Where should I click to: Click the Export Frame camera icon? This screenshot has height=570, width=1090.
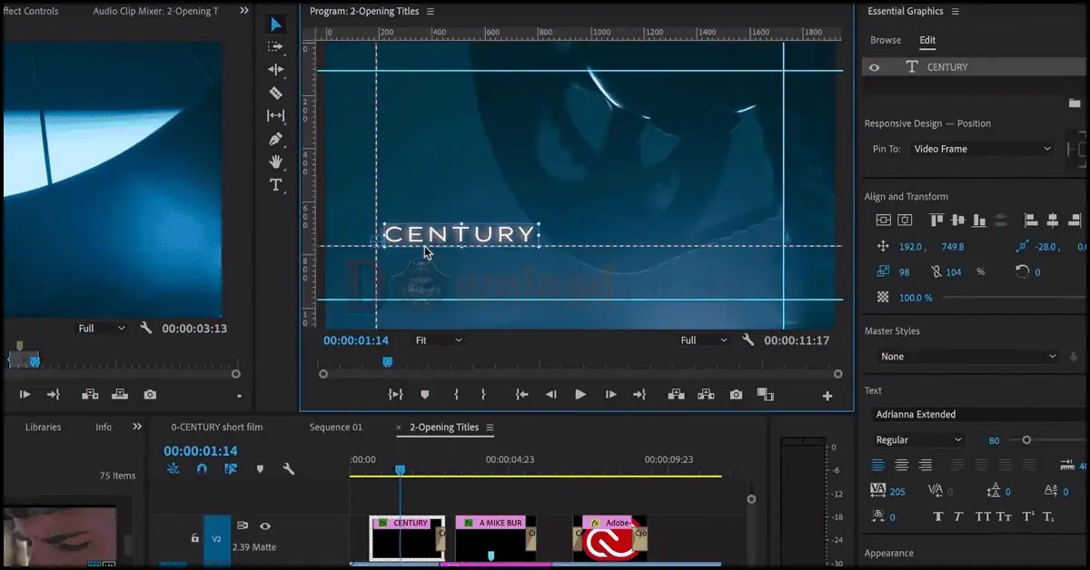[736, 394]
